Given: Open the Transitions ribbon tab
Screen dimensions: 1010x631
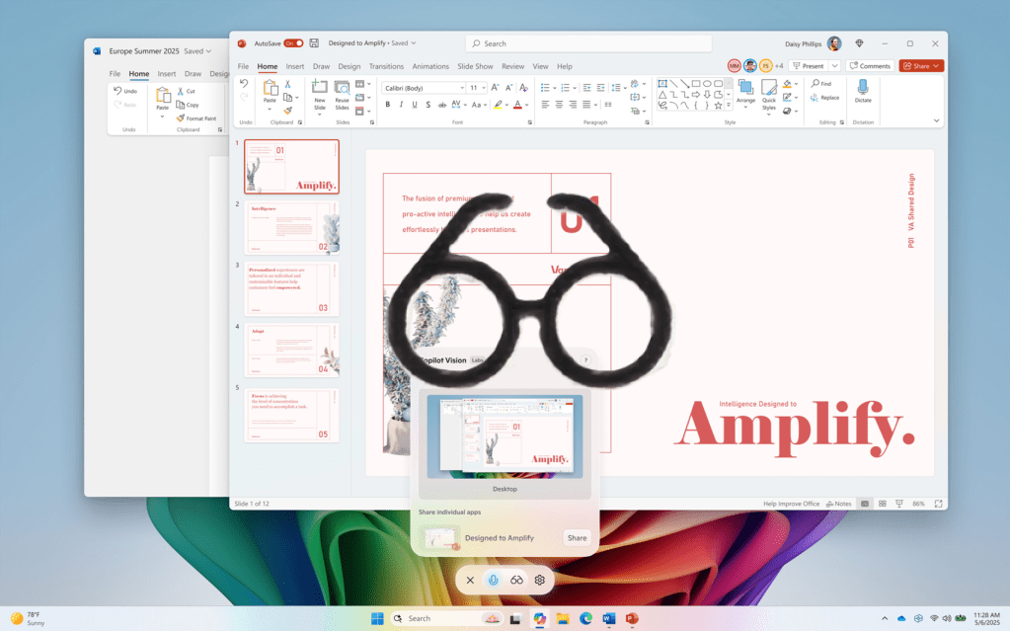Looking at the screenshot, I should 386,66.
